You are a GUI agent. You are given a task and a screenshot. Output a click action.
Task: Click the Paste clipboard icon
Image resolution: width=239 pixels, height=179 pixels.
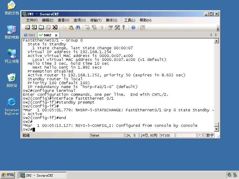pyautogui.click(x=71, y=27)
